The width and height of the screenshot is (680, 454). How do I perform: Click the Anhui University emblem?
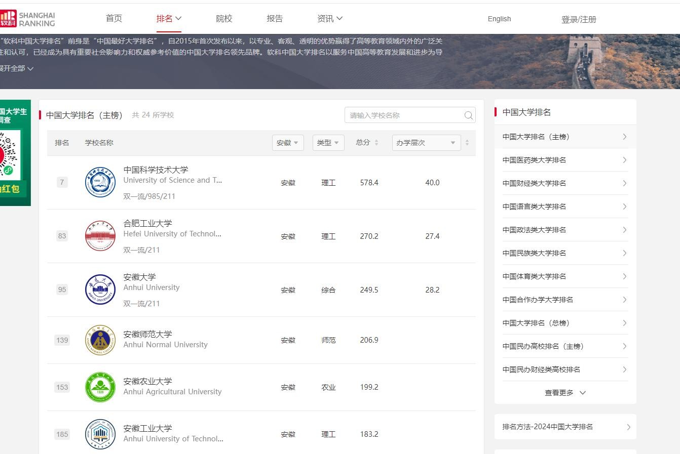pos(100,290)
